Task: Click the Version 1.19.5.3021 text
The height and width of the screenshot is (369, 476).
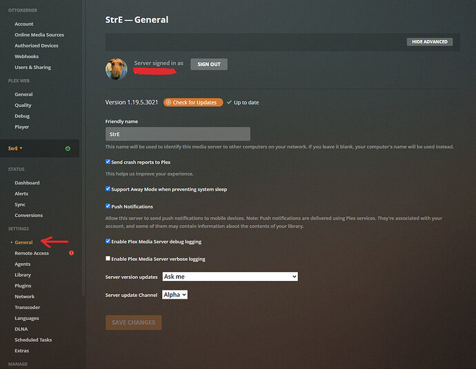Action: 132,103
